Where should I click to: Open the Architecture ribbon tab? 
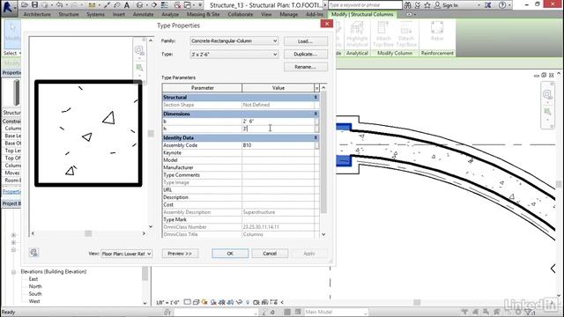[37, 14]
